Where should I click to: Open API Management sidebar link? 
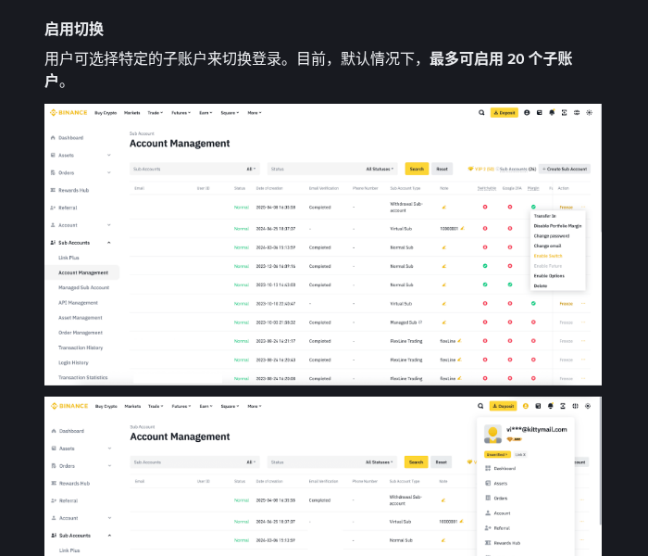[x=78, y=303]
